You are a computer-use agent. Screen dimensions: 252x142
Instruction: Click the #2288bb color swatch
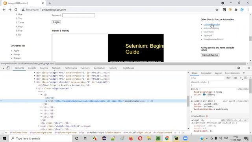click(204, 95)
